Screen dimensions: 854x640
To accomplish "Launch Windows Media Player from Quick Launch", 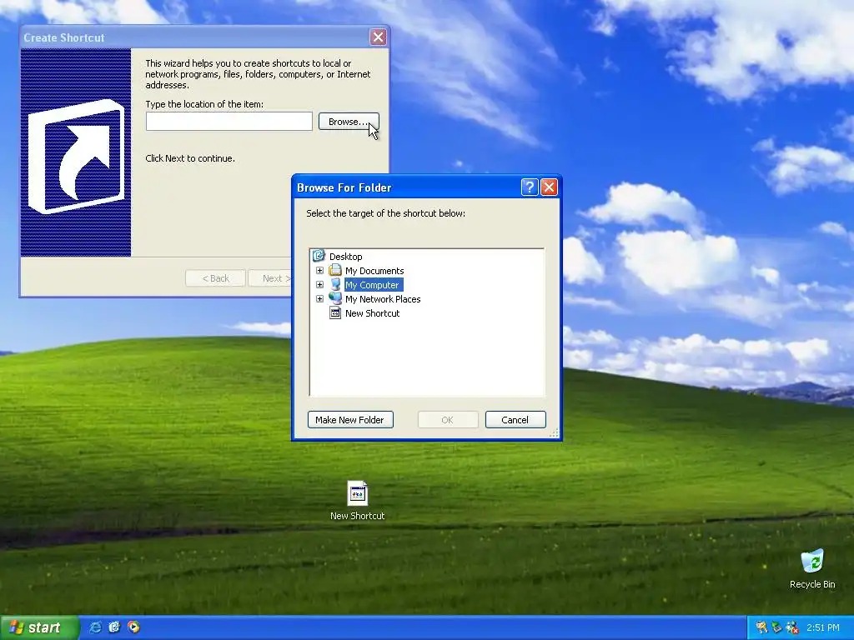I will click(x=133, y=627).
